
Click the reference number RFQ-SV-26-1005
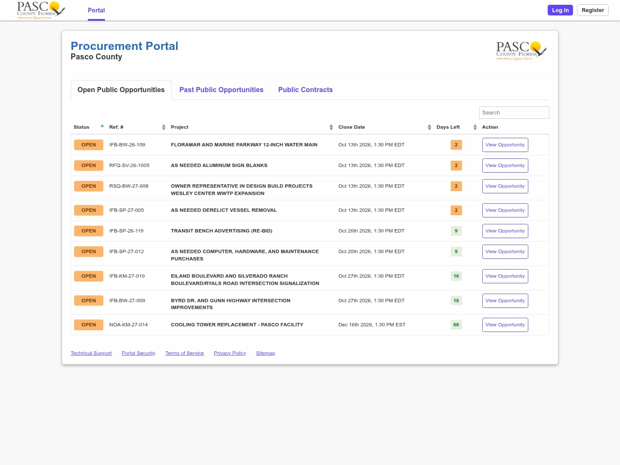129,165
